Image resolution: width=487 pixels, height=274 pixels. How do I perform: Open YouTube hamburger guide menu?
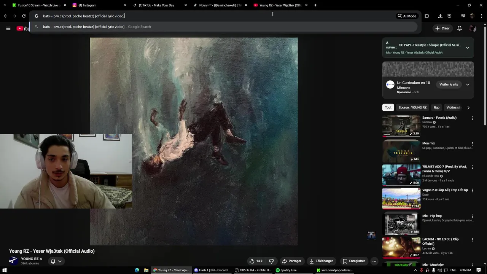pyautogui.click(x=8, y=28)
